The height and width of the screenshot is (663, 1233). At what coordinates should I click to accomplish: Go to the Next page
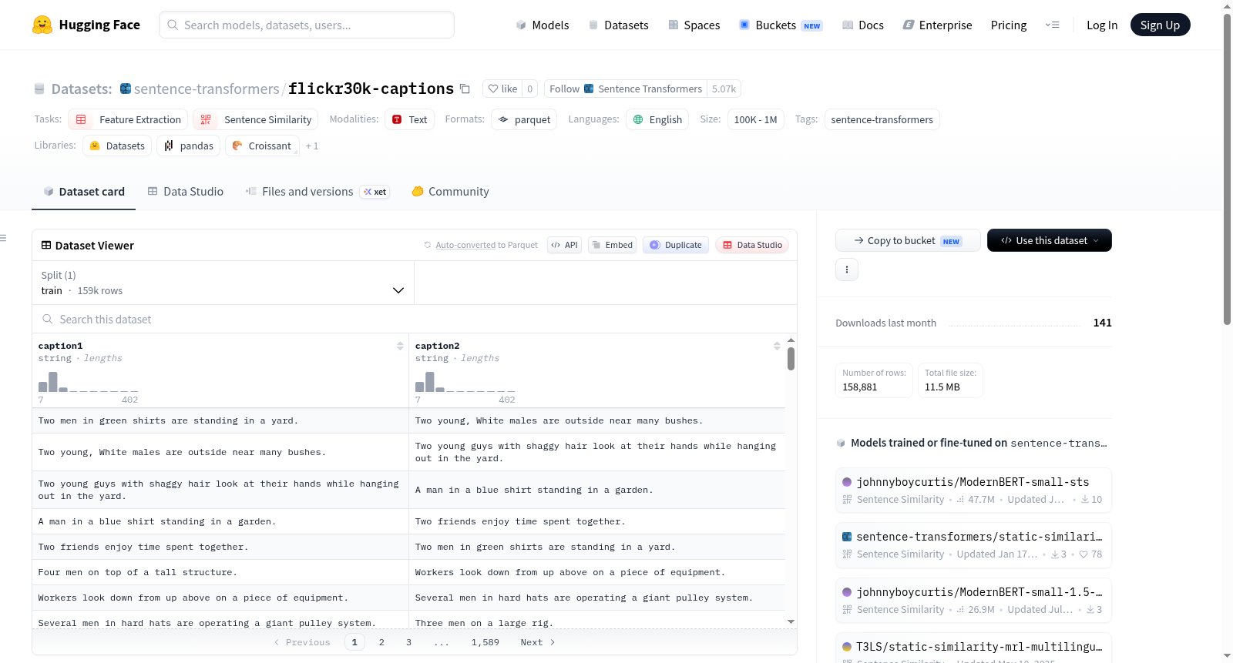pos(538,642)
